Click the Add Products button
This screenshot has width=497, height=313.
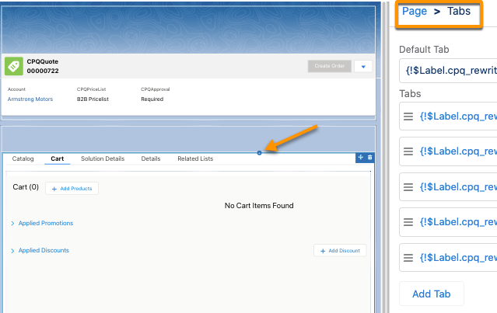pos(72,188)
